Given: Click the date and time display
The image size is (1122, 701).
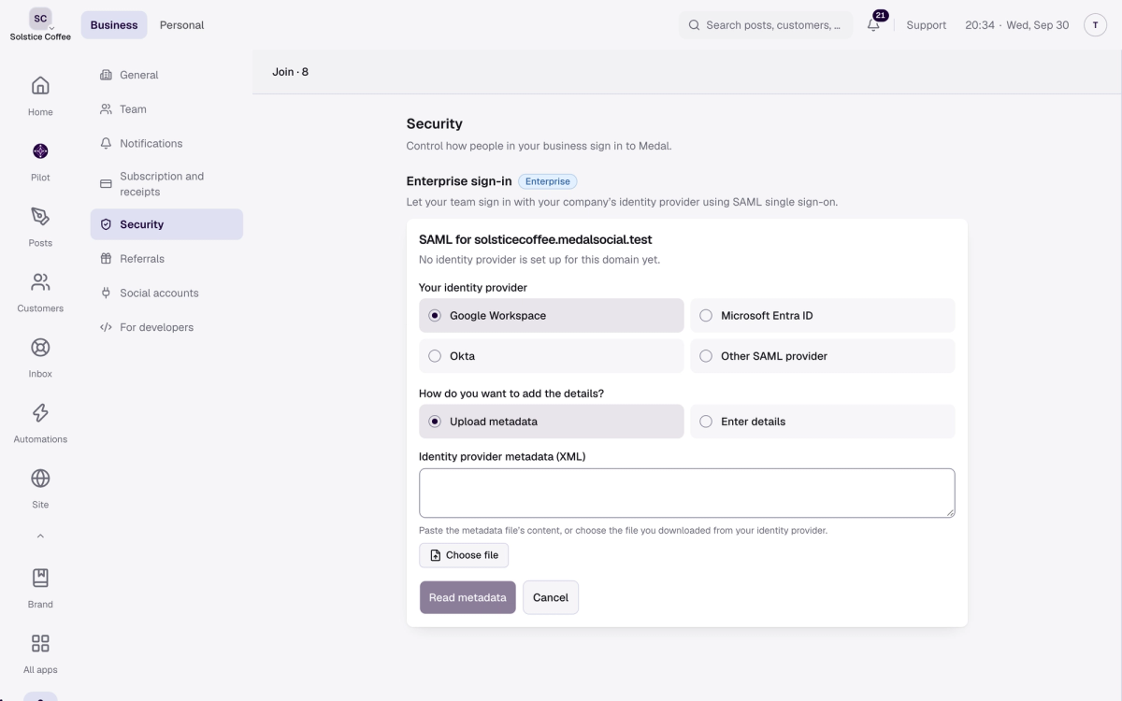Looking at the screenshot, I should coord(1017,25).
